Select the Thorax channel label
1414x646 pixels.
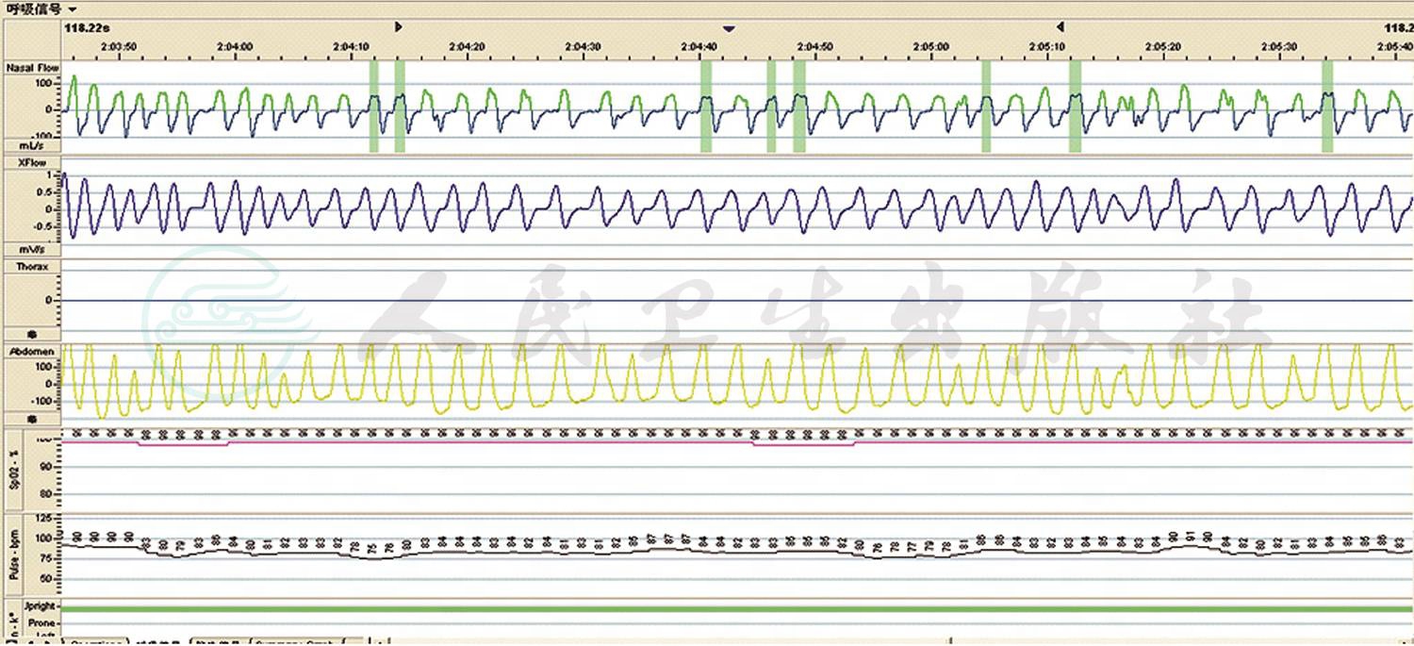pos(32,267)
